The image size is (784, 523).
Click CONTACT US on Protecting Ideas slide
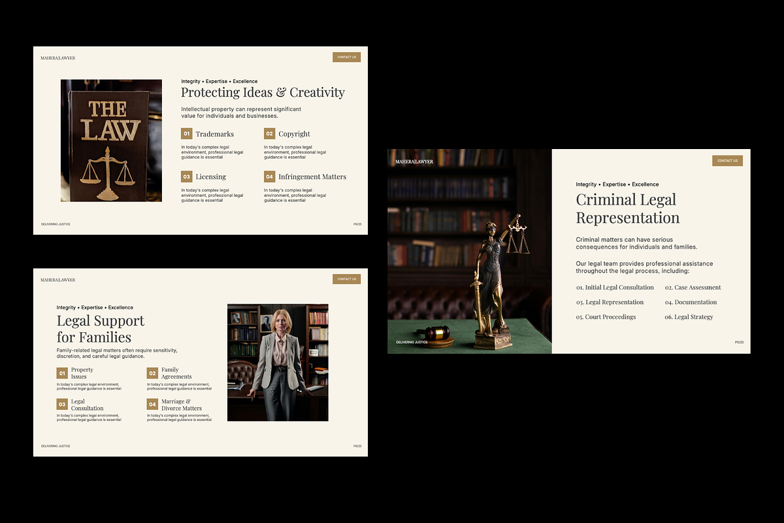[x=346, y=57]
